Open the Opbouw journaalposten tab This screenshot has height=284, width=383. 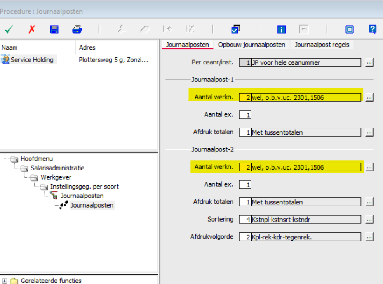click(252, 45)
